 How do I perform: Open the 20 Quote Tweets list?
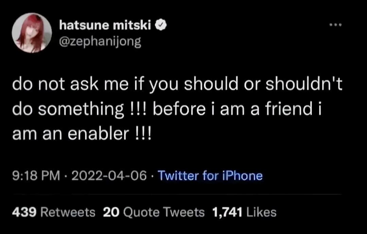[154, 212]
